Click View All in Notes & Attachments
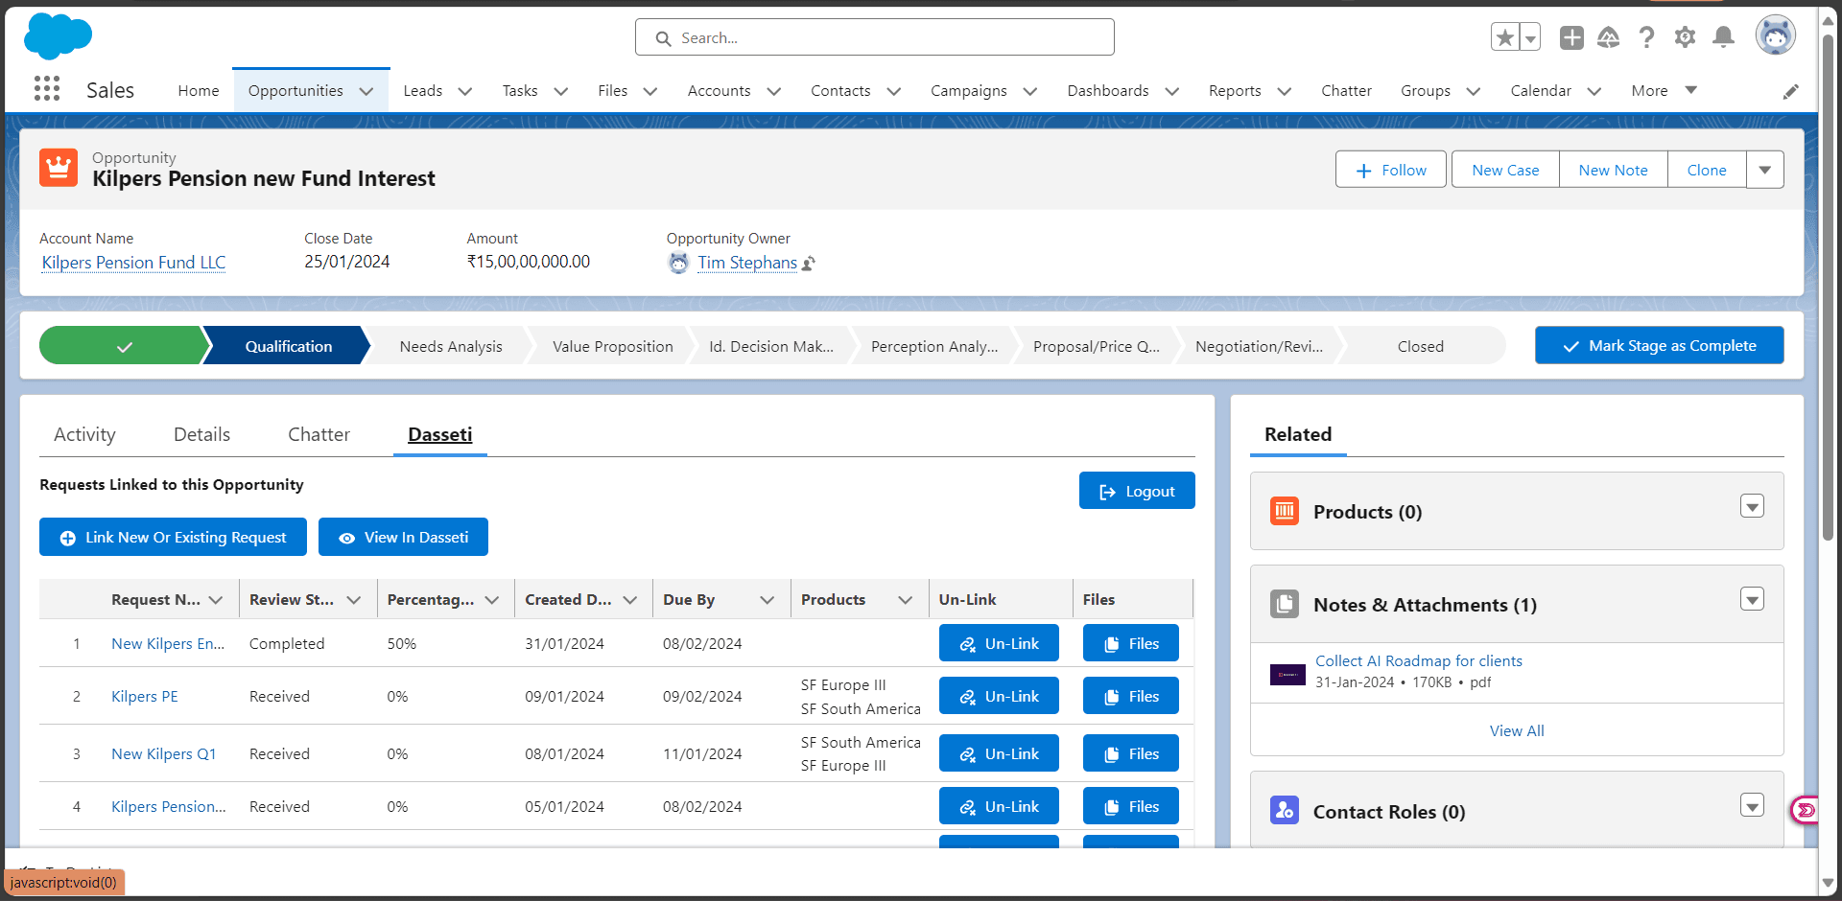Viewport: 1842px width, 901px height. point(1517,730)
